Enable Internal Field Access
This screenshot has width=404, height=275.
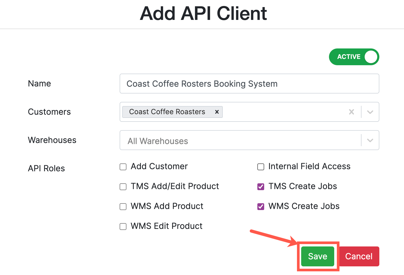261,167
